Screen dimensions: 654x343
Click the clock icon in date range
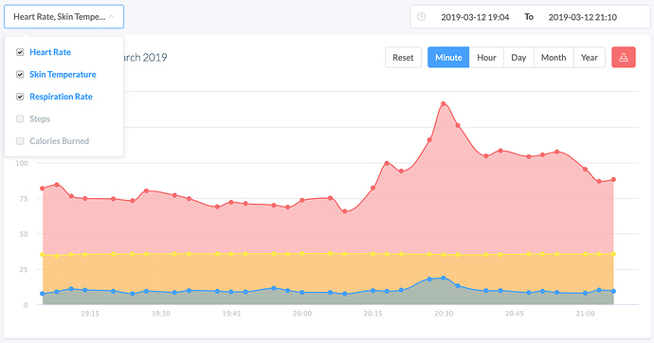coord(422,17)
